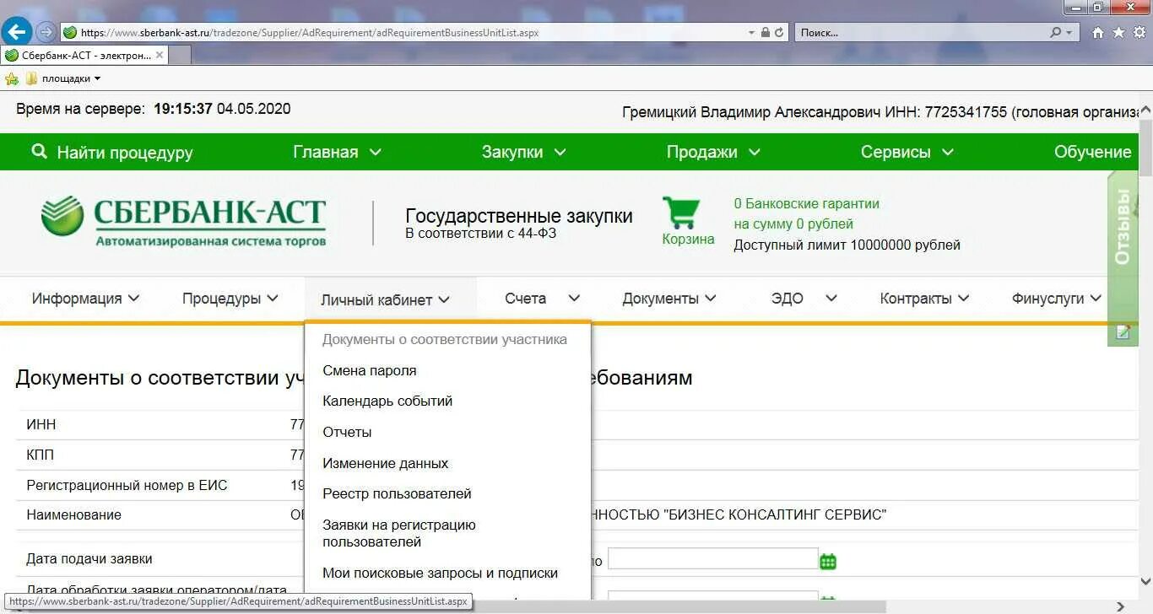Image resolution: width=1153 pixels, height=614 pixels.
Task: Click the browser forward arrow button
Action: 46,33
